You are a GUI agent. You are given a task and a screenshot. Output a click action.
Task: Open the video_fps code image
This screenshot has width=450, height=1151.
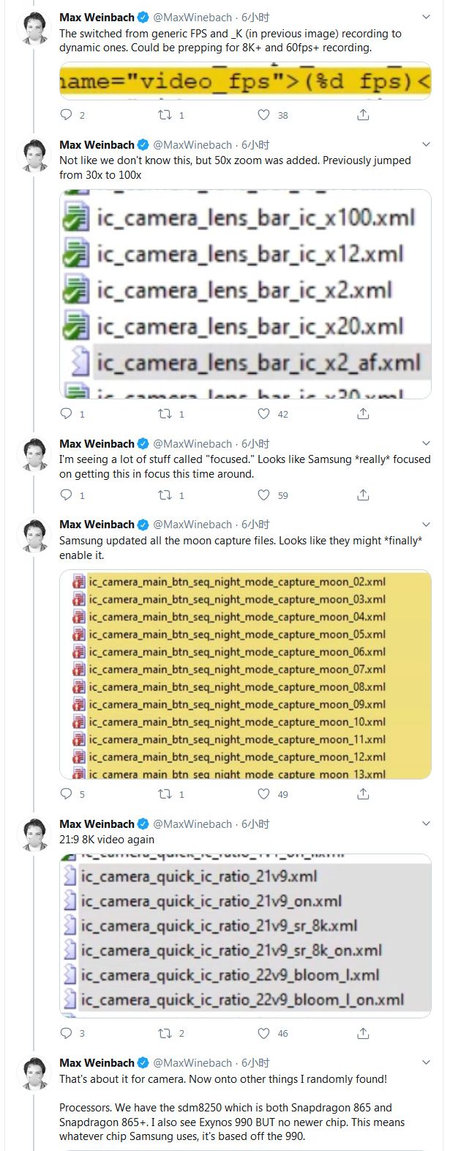point(245,81)
